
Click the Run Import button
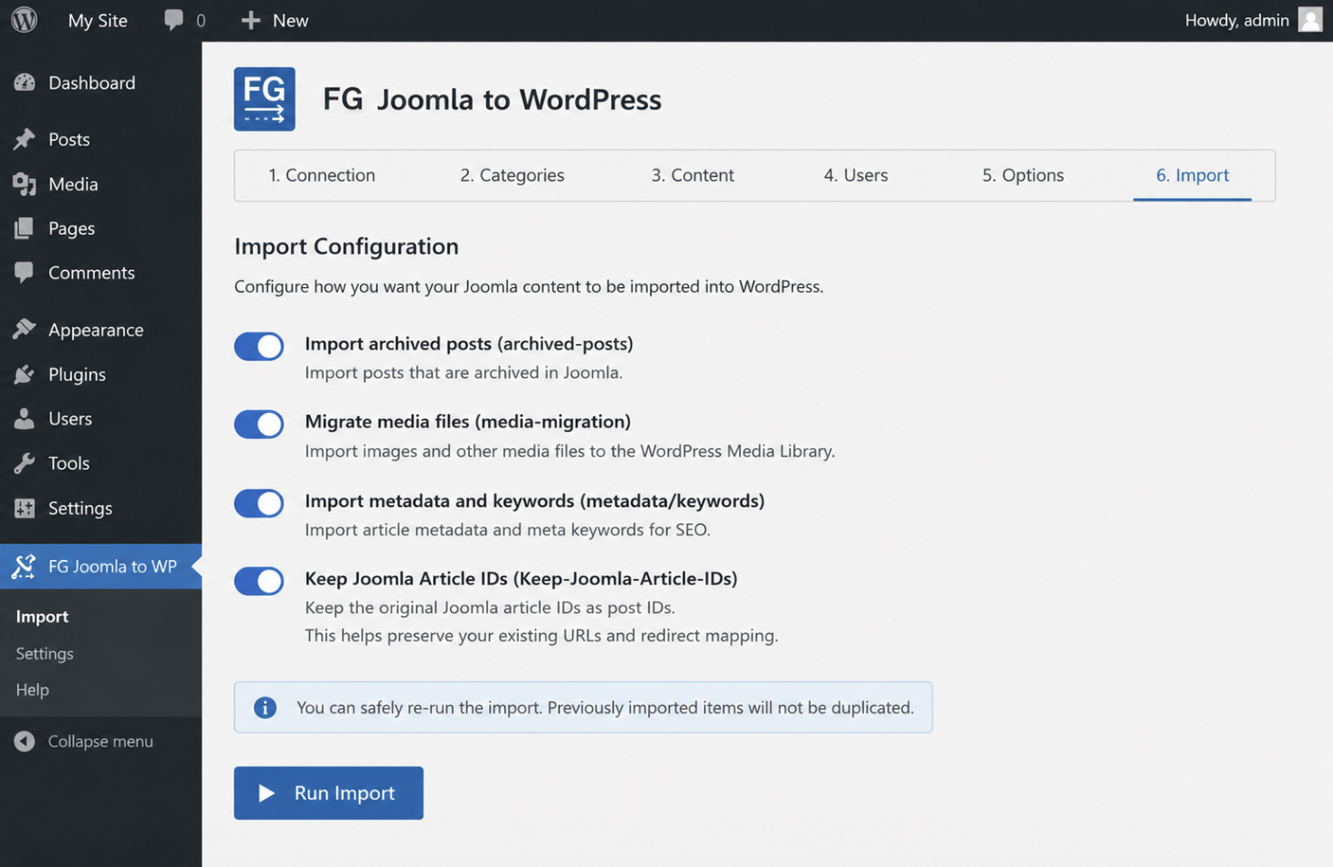[x=329, y=793]
